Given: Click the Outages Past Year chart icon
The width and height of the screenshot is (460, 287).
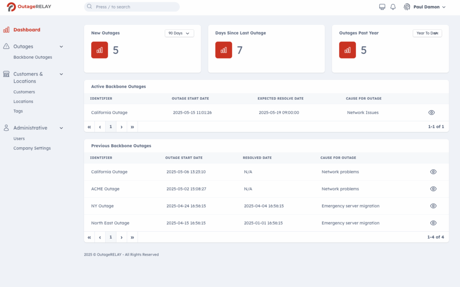Looking at the screenshot, I should point(347,50).
